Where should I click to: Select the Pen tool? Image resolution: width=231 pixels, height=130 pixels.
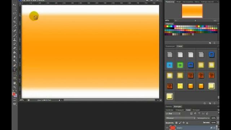click(14, 65)
